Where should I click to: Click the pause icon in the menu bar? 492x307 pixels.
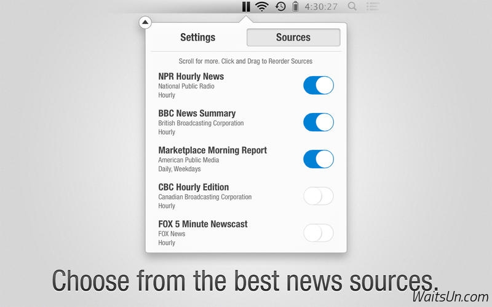tap(246, 7)
